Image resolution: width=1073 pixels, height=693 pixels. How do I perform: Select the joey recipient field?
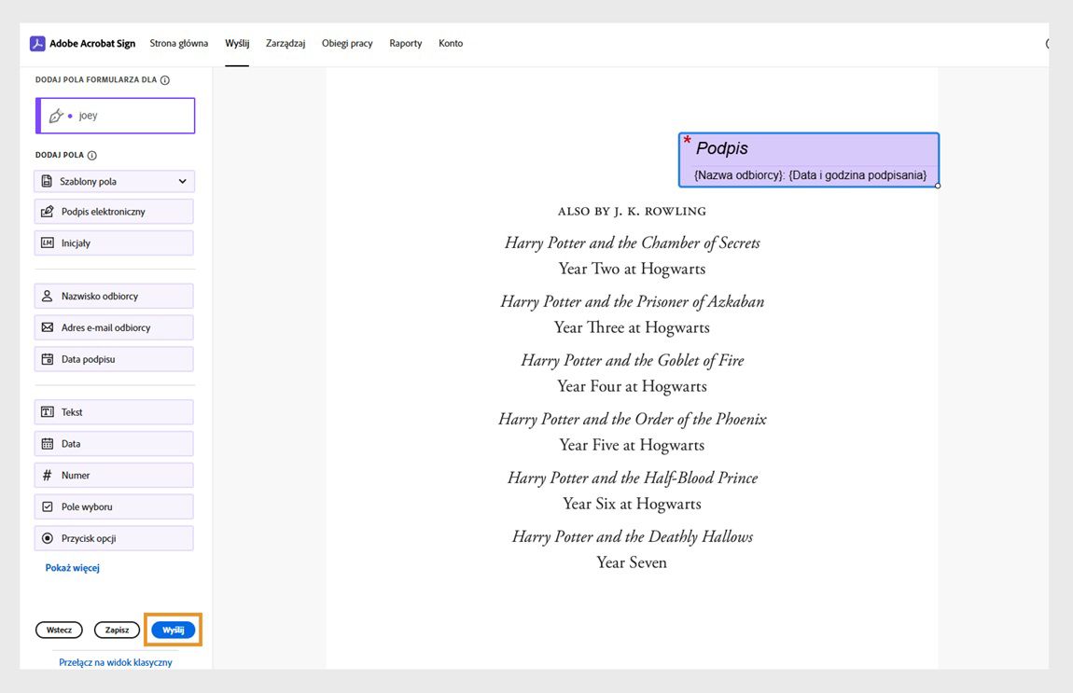coord(116,116)
